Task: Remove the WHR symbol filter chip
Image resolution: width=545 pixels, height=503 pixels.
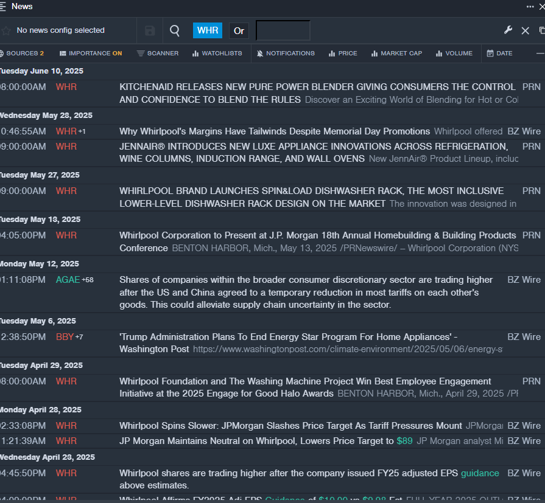Action: click(x=208, y=30)
